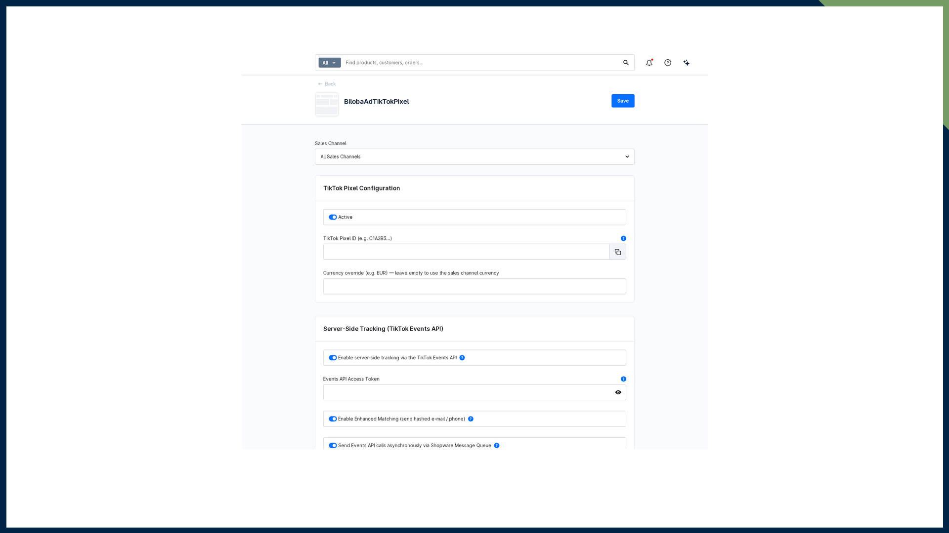
Task: Go back using the Back link
Action: click(x=327, y=84)
